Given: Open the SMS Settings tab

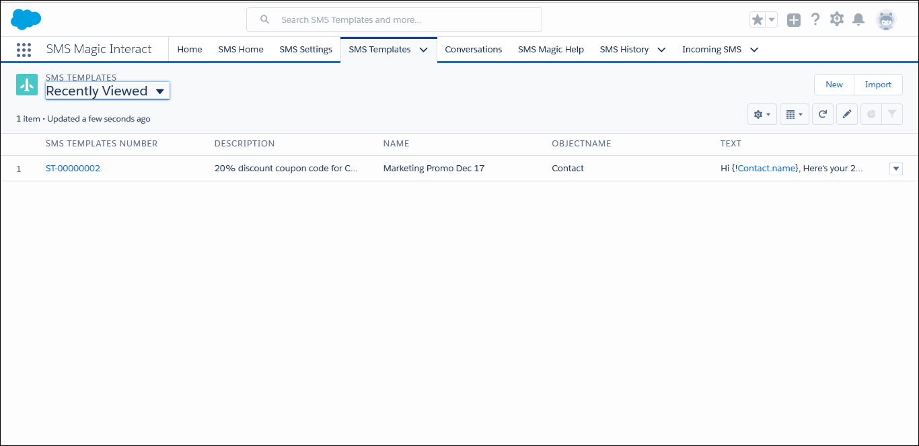Looking at the screenshot, I should [306, 50].
